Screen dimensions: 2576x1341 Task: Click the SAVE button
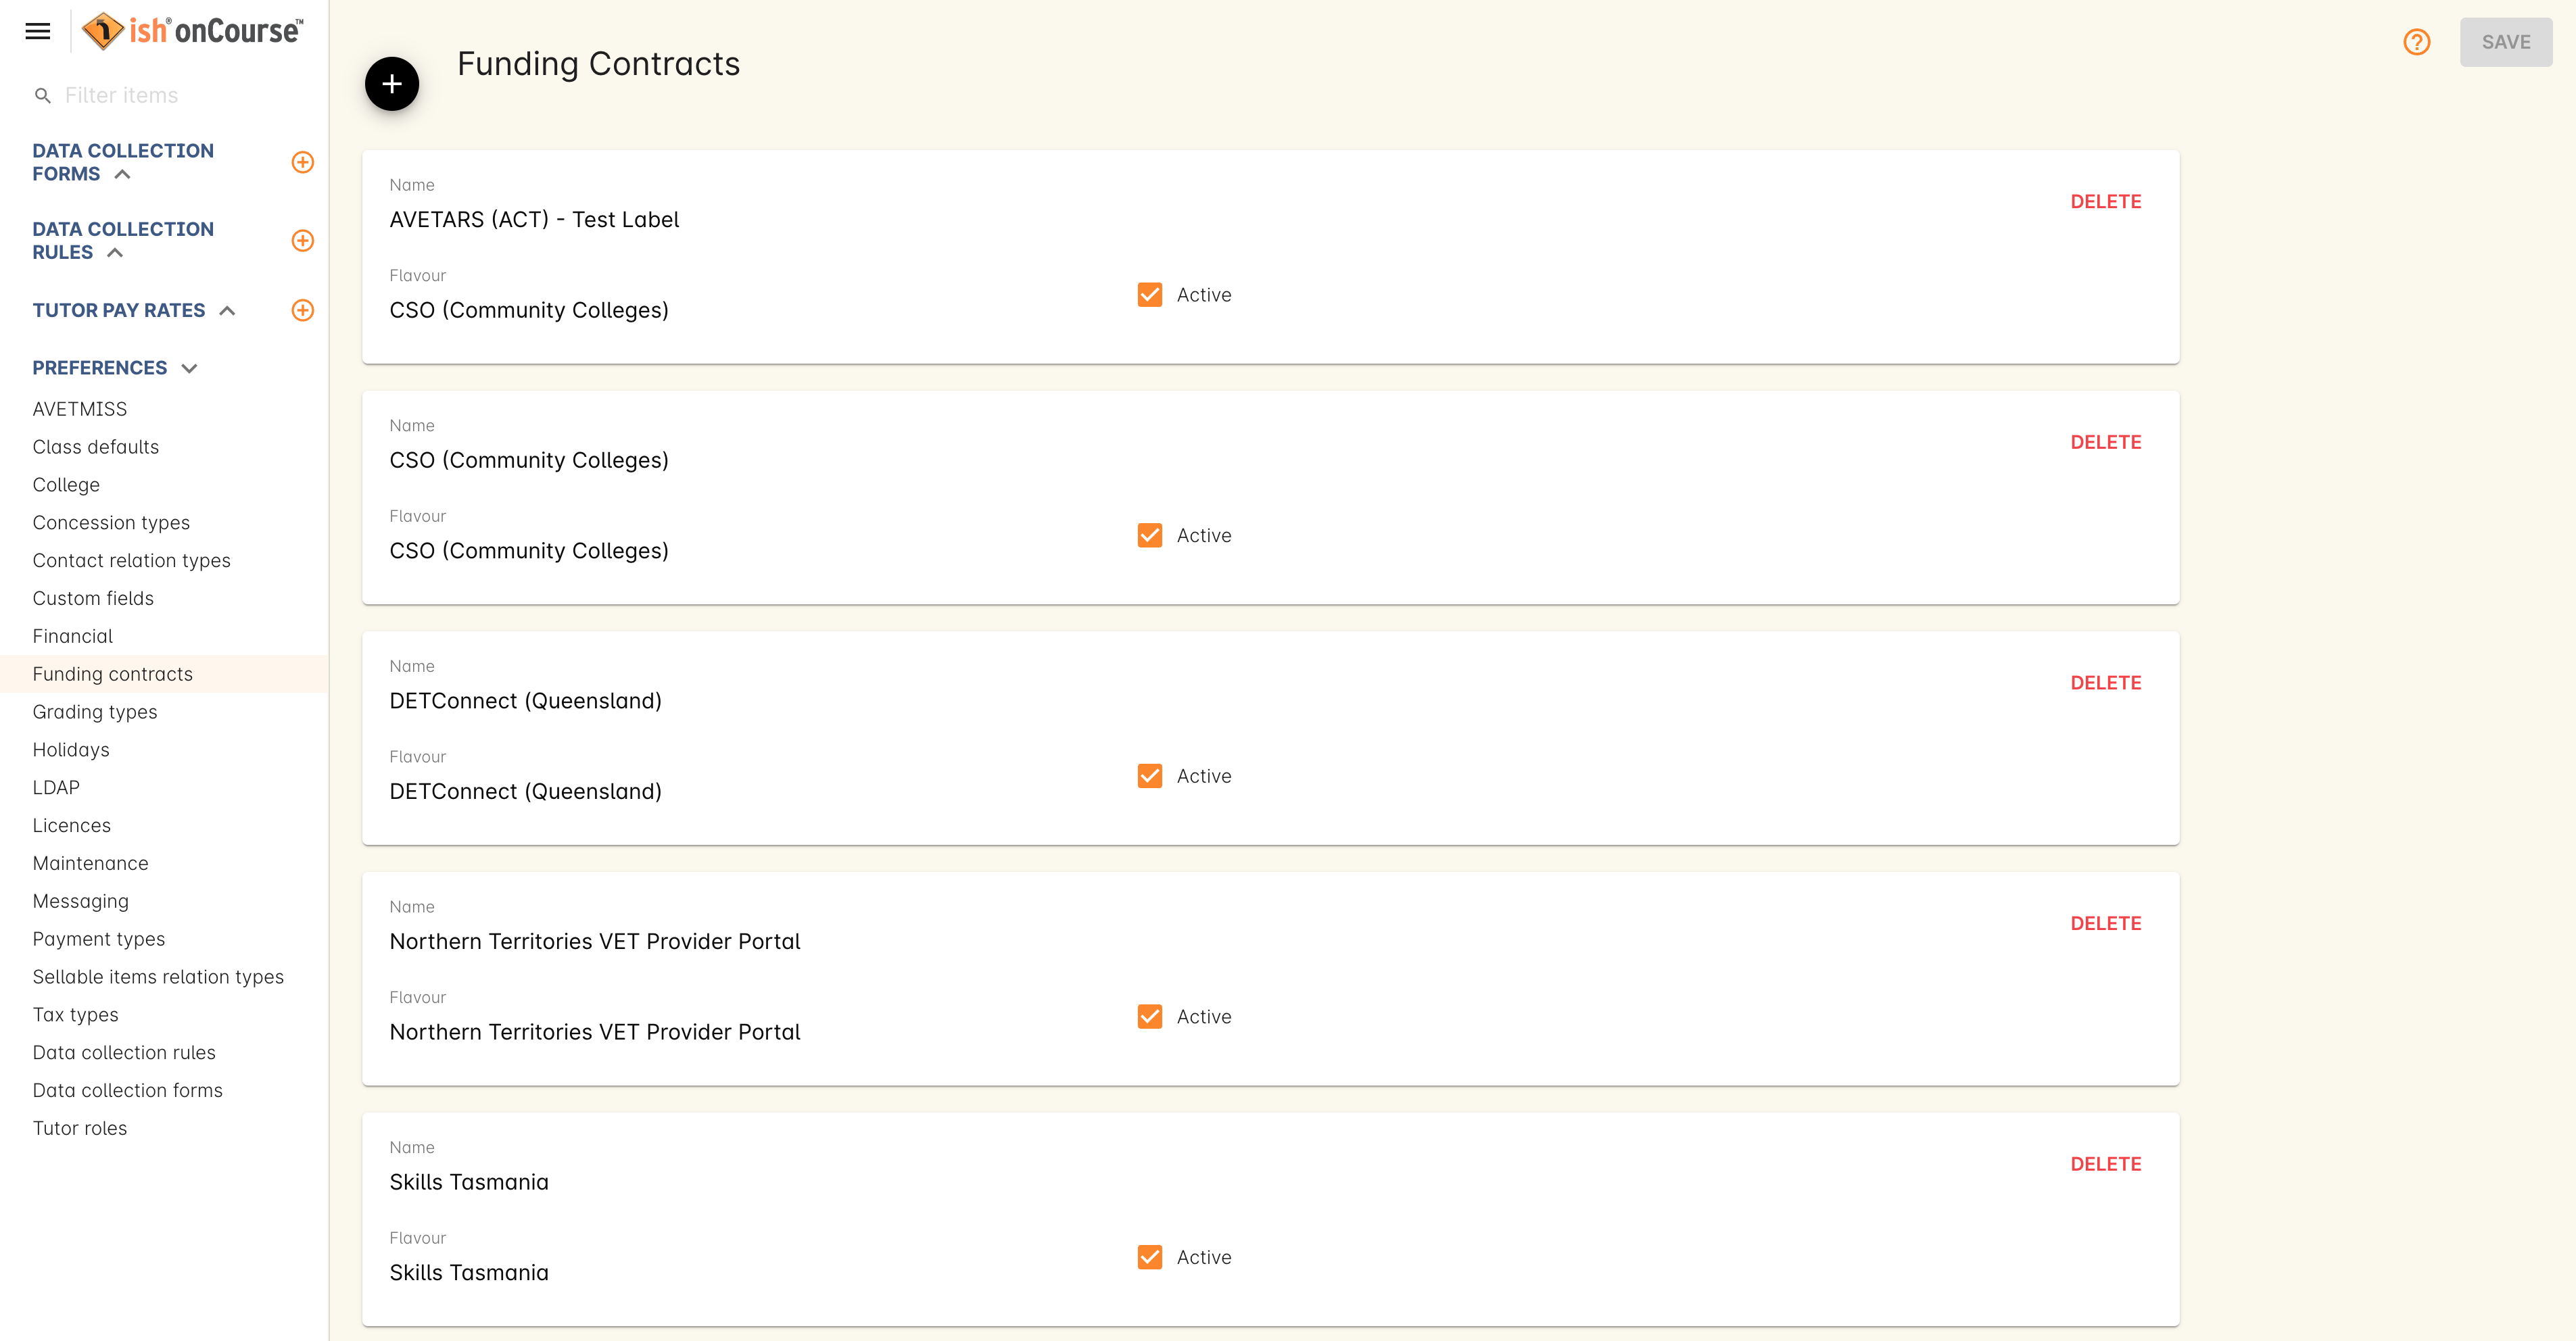[x=2506, y=43]
